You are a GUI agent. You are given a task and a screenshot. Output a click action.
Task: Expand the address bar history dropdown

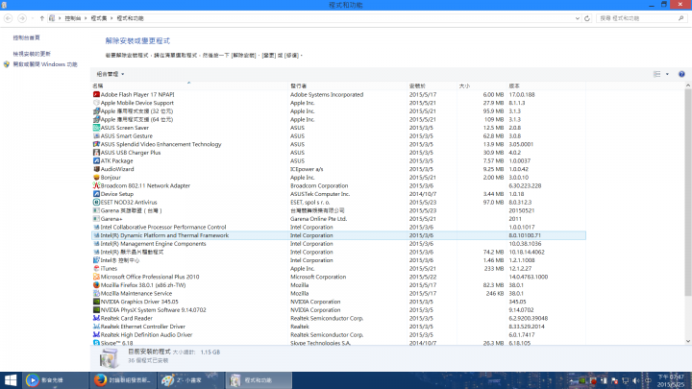click(x=578, y=18)
